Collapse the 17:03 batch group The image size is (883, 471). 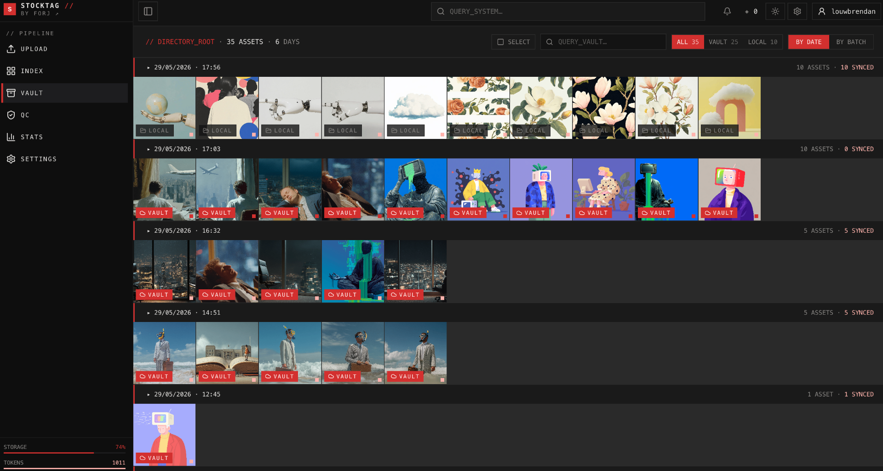pyautogui.click(x=148, y=149)
